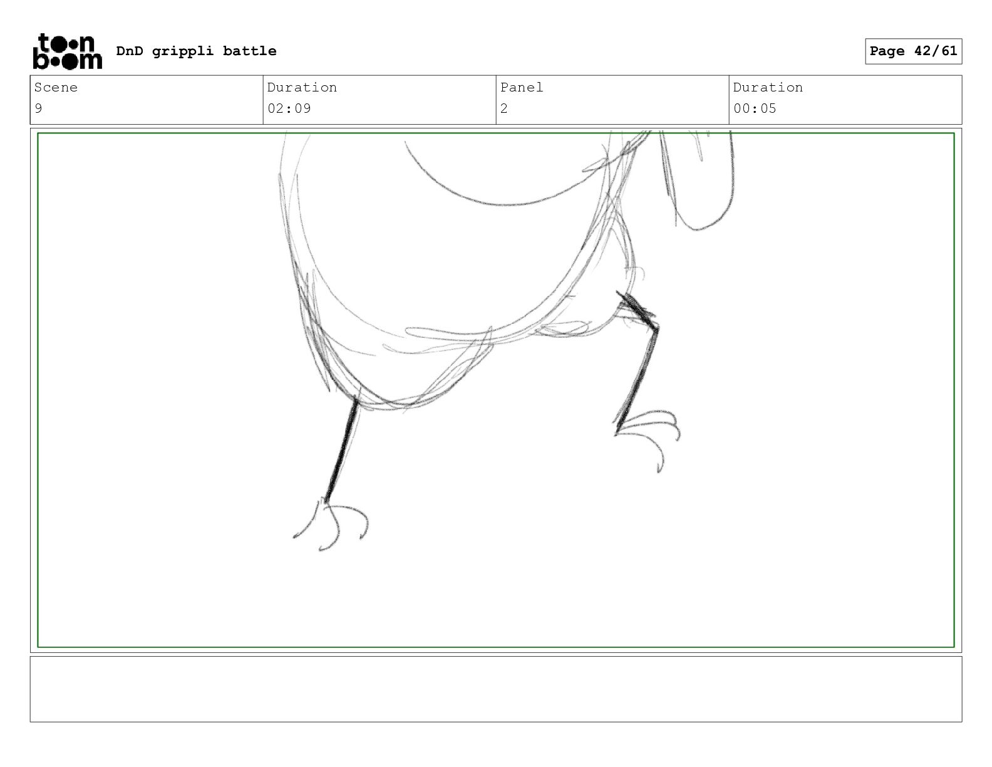
Task: Click the scene duration value '02:09'
Action: [289, 108]
